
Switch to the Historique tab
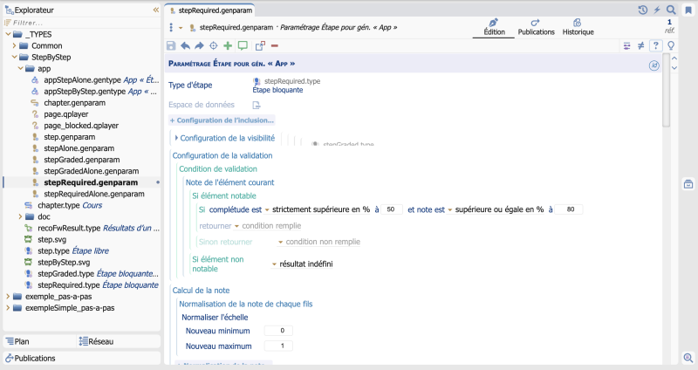point(578,27)
